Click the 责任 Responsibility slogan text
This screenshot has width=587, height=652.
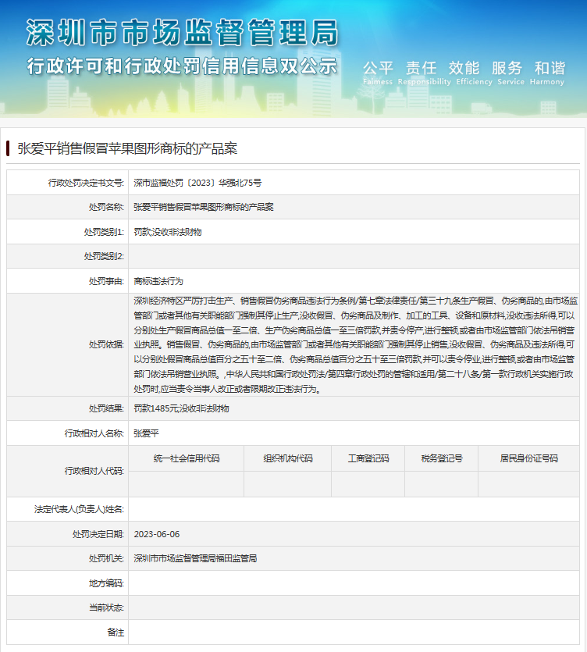point(424,73)
